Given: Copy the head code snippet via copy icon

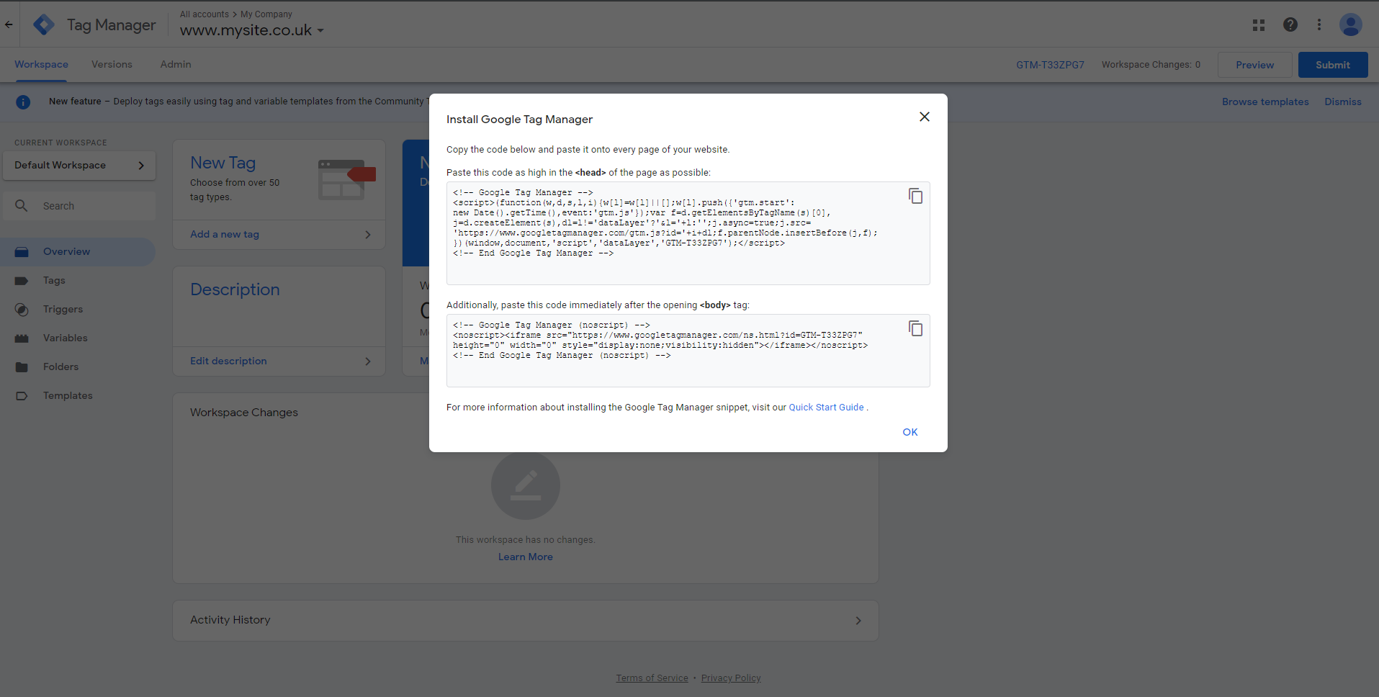Looking at the screenshot, I should pyautogui.click(x=915, y=196).
